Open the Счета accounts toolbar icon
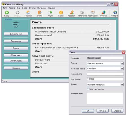The image size is (127, 116). click(40, 12)
